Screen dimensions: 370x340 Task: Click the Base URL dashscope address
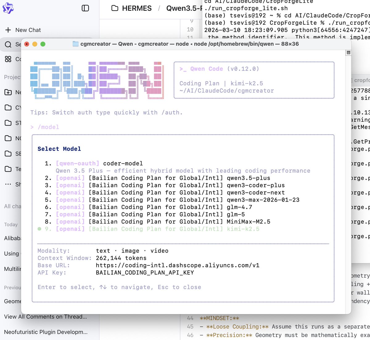(x=178, y=265)
